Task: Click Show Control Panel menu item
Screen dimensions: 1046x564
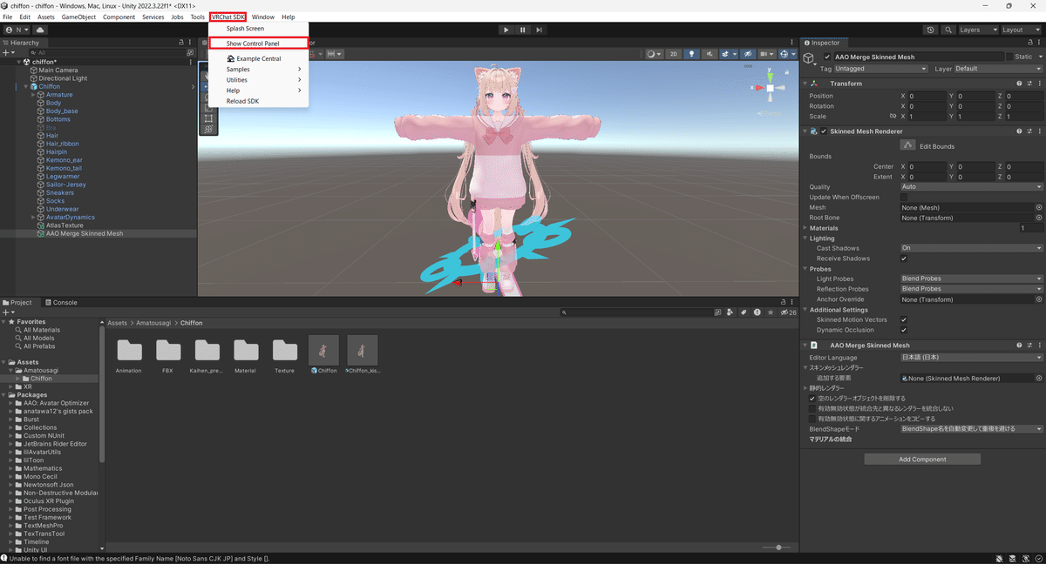Action: click(258, 44)
